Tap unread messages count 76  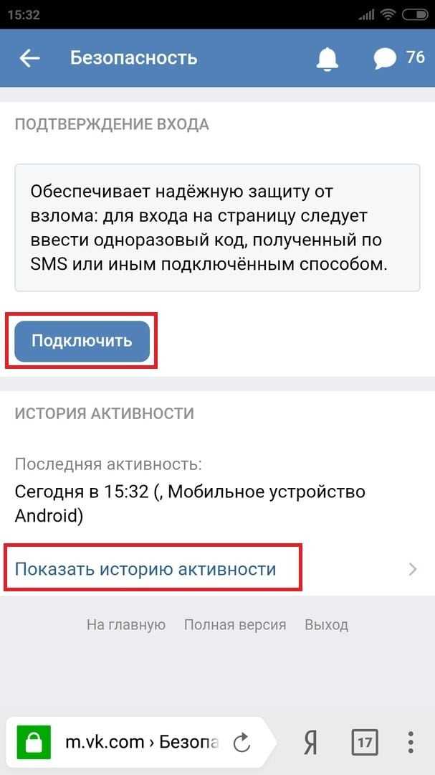(x=415, y=57)
